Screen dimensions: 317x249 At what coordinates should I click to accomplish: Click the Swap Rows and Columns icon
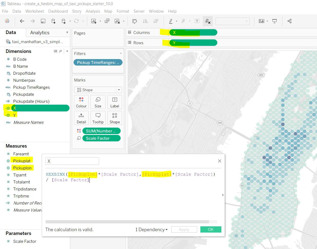(x=135, y=21)
